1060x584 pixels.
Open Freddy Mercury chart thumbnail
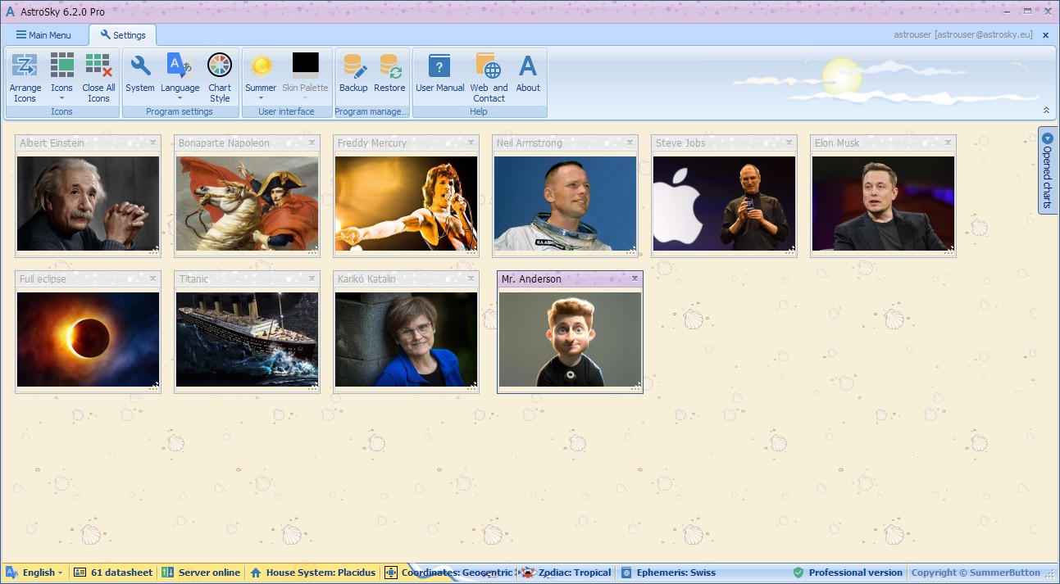click(x=406, y=203)
